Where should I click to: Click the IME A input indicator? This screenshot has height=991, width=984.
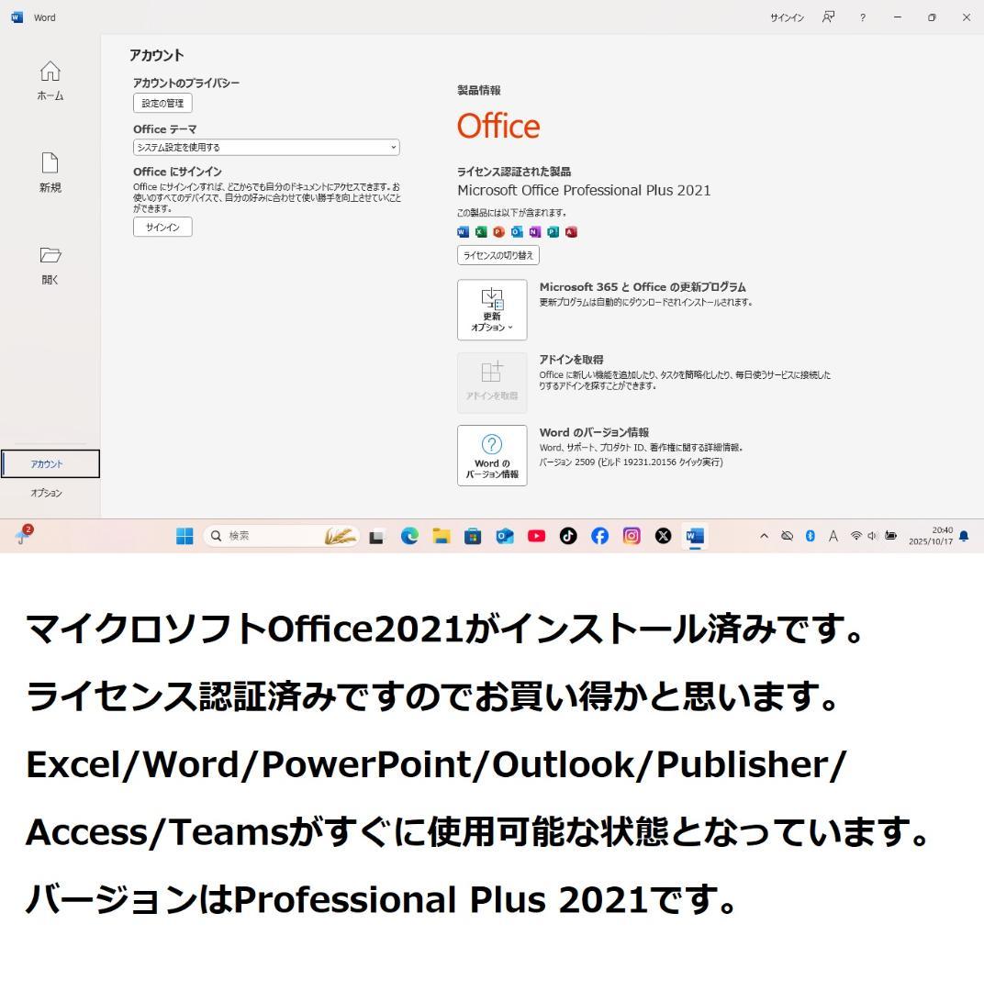click(833, 536)
